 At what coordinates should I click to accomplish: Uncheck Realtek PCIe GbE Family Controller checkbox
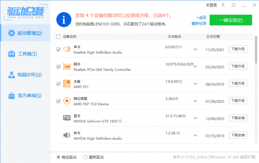[x=59, y=66]
